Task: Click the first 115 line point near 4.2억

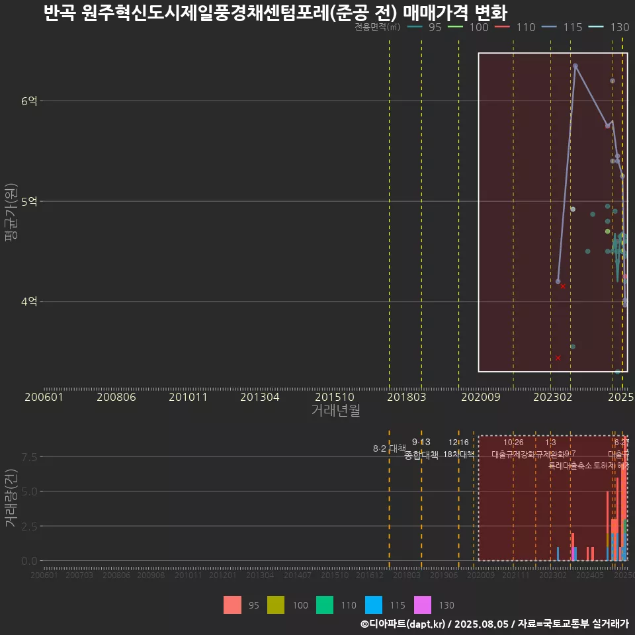Action: 558,282
